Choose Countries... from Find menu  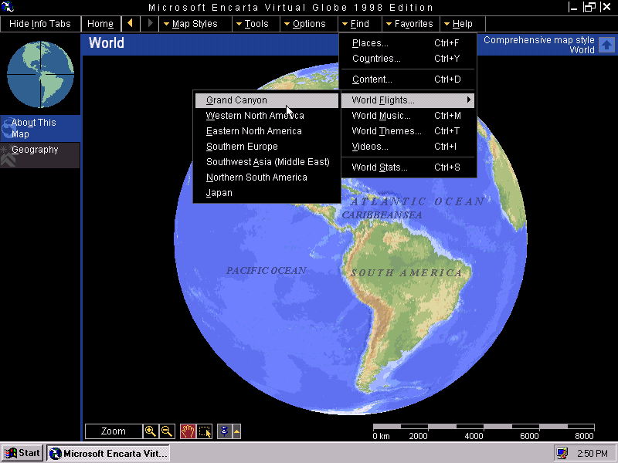[408, 59]
